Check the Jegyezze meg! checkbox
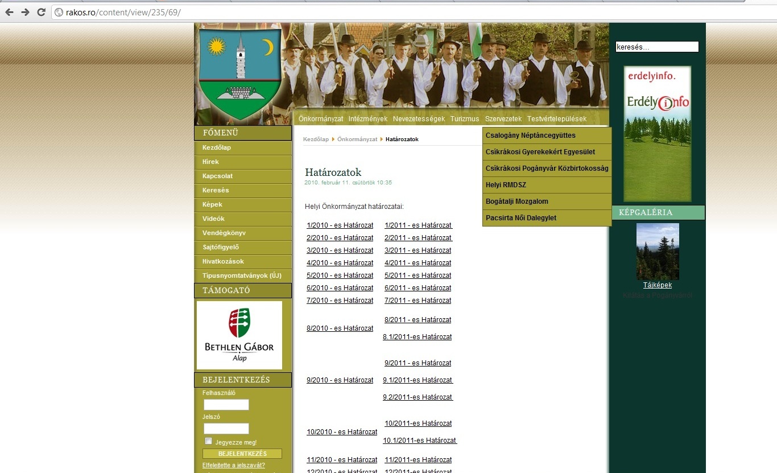The width and height of the screenshot is (777, 473). click(x=209, y=441)
